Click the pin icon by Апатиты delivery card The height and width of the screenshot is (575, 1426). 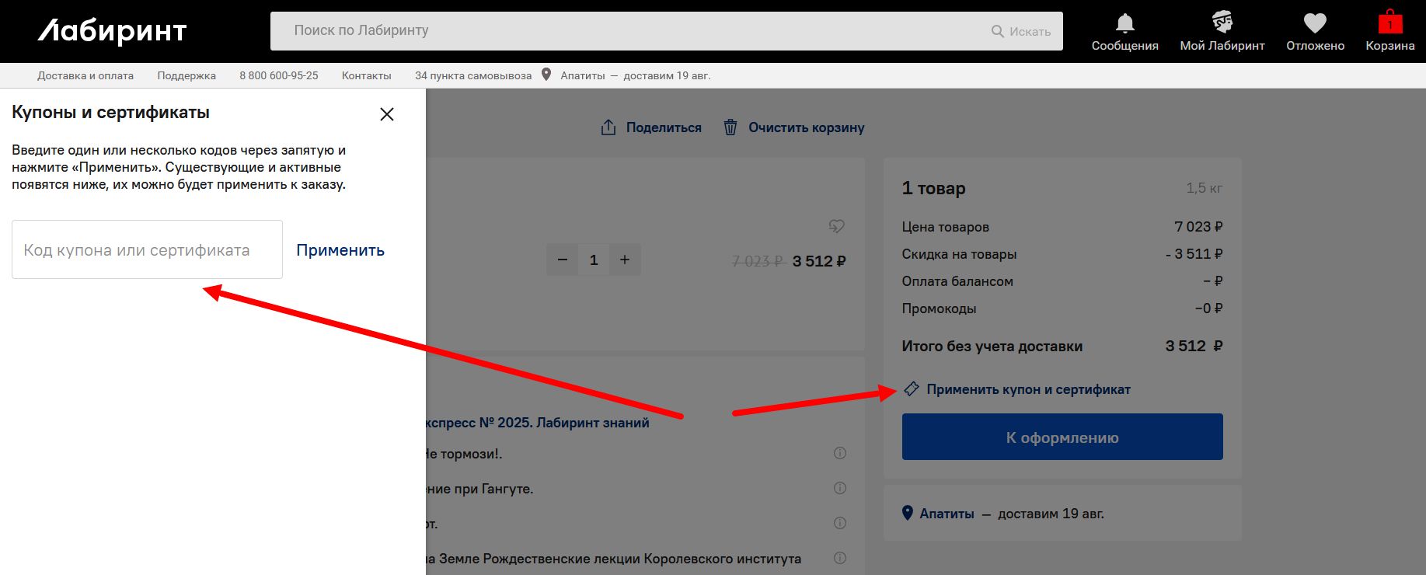pyautogui.click(x=907, y=513)
